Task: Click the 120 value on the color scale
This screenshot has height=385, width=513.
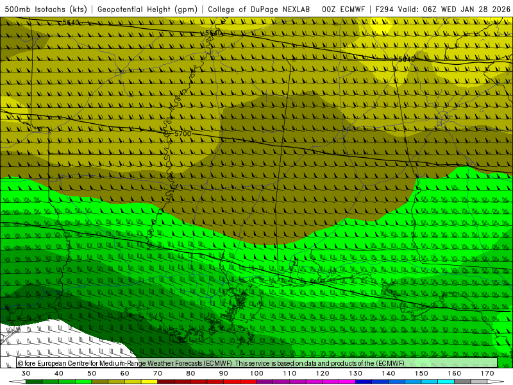Action: pos(323,373)
